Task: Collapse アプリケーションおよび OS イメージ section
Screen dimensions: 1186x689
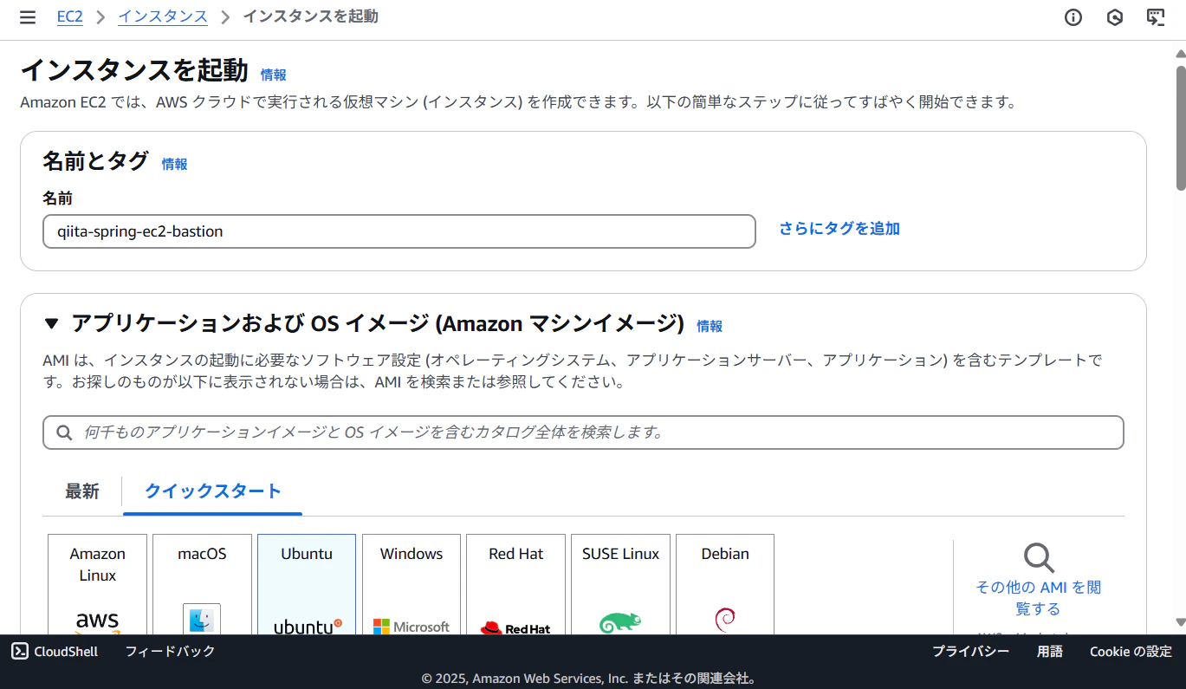Action: click(x=52, y=324)
